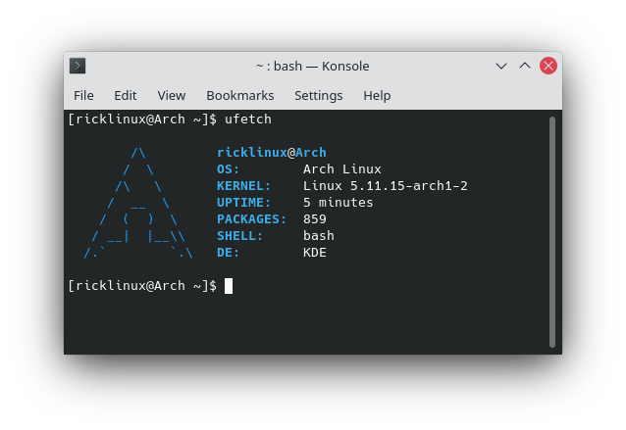Click the 'Linux 5.11.15-arch1-2' kernel value

[386, 186]
